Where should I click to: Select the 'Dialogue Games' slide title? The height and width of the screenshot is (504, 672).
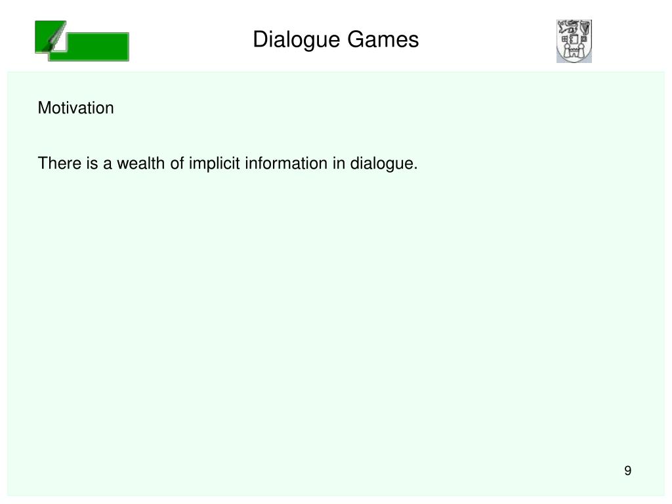(335, 40)
